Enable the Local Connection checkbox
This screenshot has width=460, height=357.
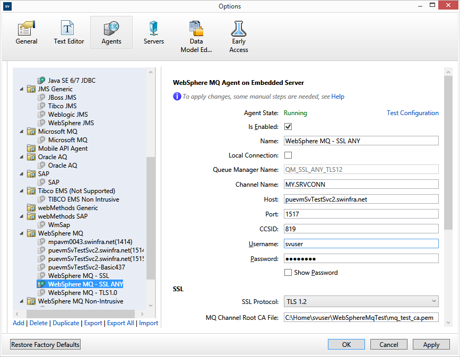[x=288, y=155]
